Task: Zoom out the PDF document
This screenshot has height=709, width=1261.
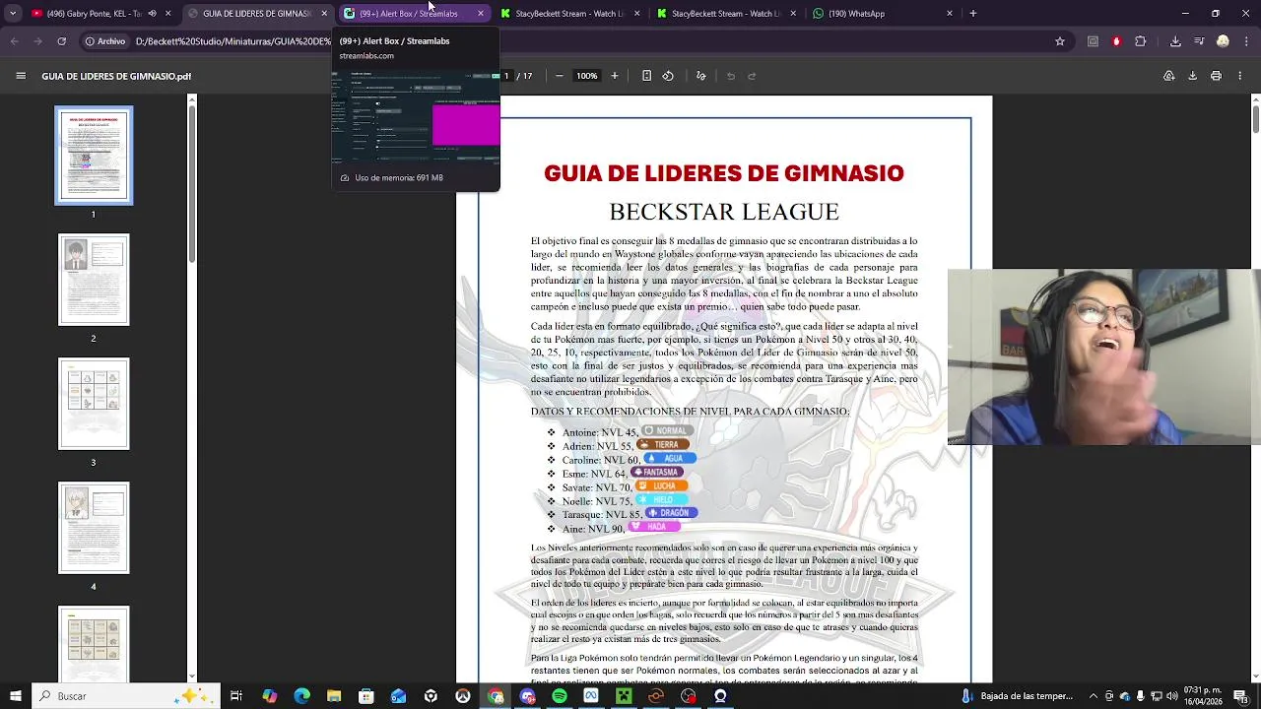Action: click(x=560, y=76)
